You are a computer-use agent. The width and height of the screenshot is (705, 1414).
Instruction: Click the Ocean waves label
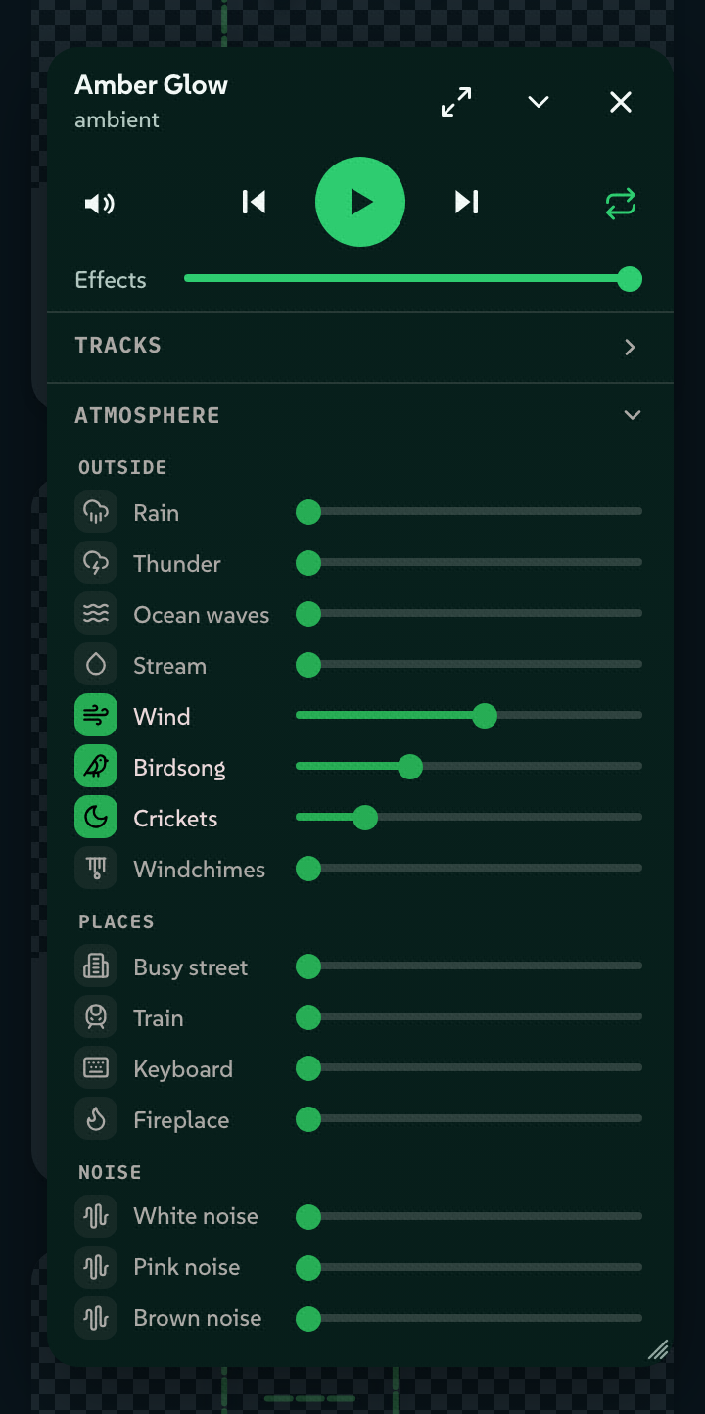tap(202, 615)
